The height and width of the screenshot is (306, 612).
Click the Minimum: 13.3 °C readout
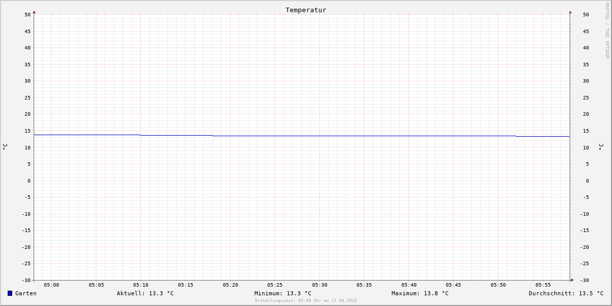click(x=283, y=293)
